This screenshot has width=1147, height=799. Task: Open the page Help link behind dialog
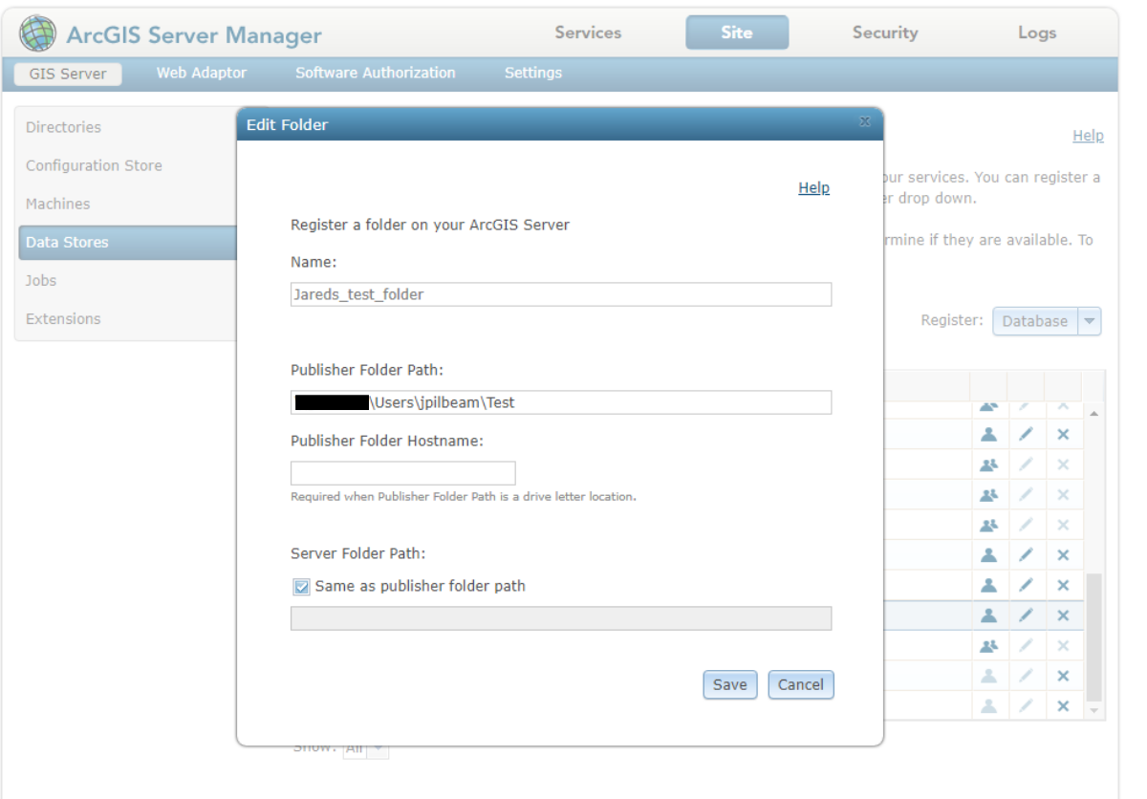(1088, 136)
